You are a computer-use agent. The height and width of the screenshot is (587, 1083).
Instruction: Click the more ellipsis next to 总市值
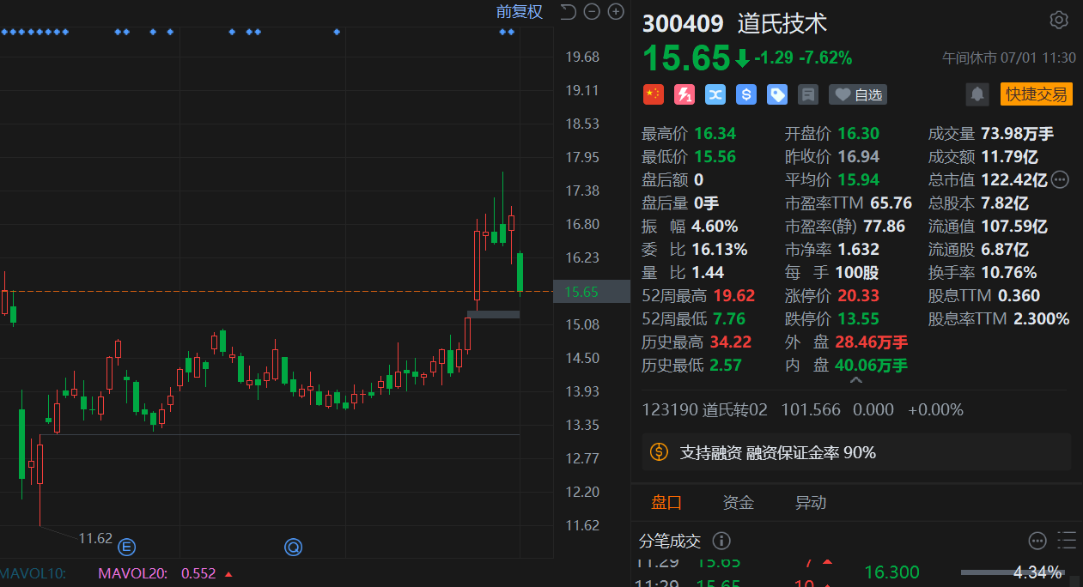[x=1060, y=179]
